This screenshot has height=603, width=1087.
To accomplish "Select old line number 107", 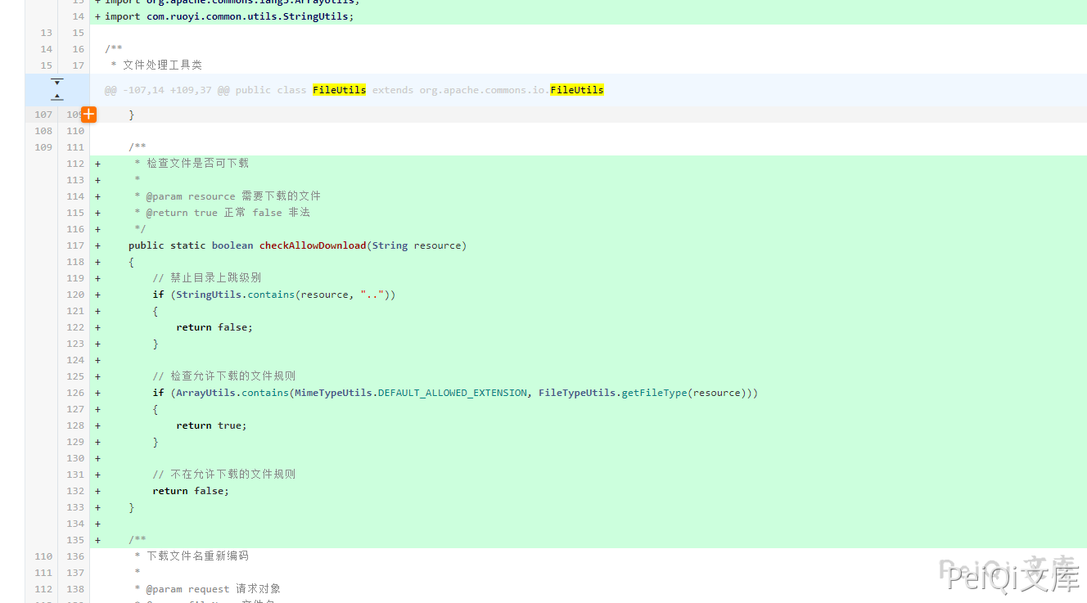I will tap(43, 115).
